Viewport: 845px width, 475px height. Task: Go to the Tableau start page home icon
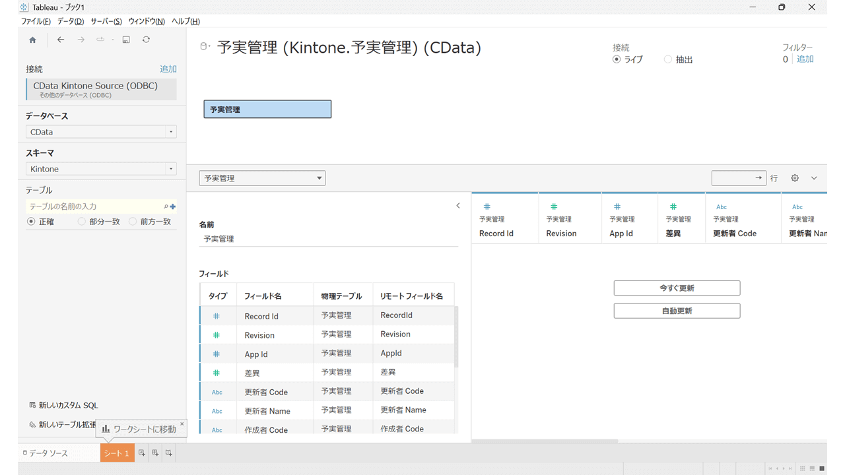tap(32, 40)
